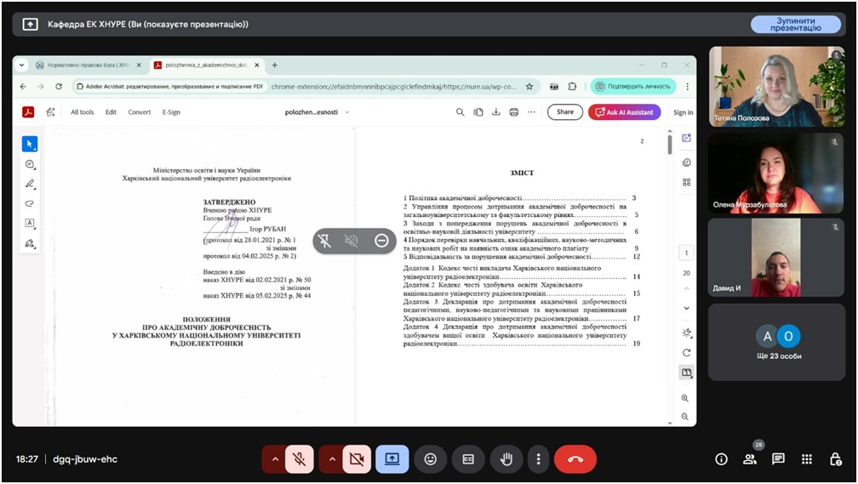Image resolution: width=858 pixels, height=484 pixels.
Task: Raise your hand in the meeting
Action: tap(506, 459)
